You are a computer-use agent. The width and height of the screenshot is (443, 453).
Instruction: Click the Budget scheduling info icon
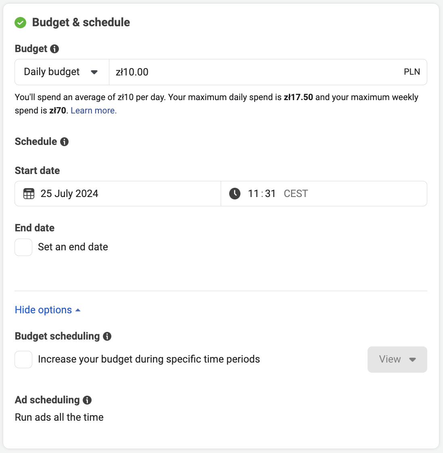tap(107, 336)
